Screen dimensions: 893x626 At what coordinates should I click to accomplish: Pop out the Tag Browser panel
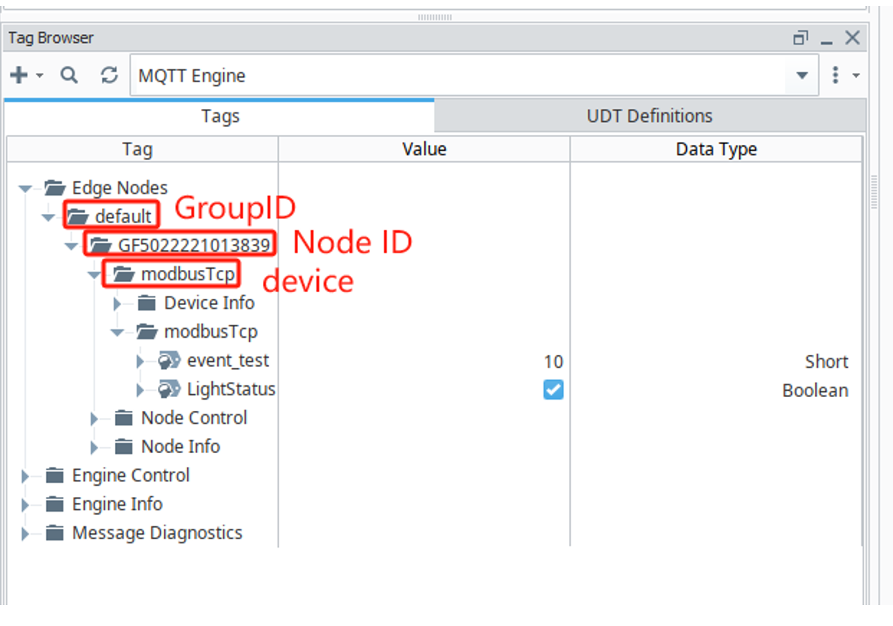pyautogui.click(x=800, y=38)
